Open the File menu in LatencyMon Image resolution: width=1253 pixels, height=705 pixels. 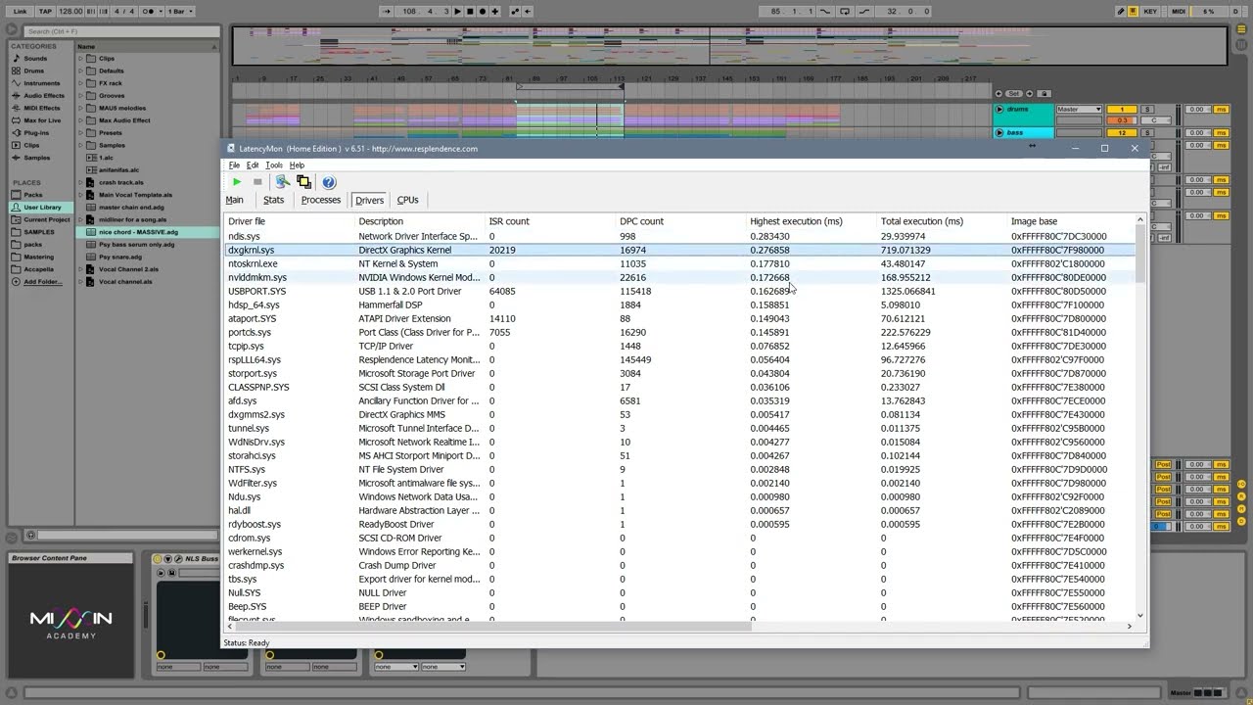pos(234,165)
